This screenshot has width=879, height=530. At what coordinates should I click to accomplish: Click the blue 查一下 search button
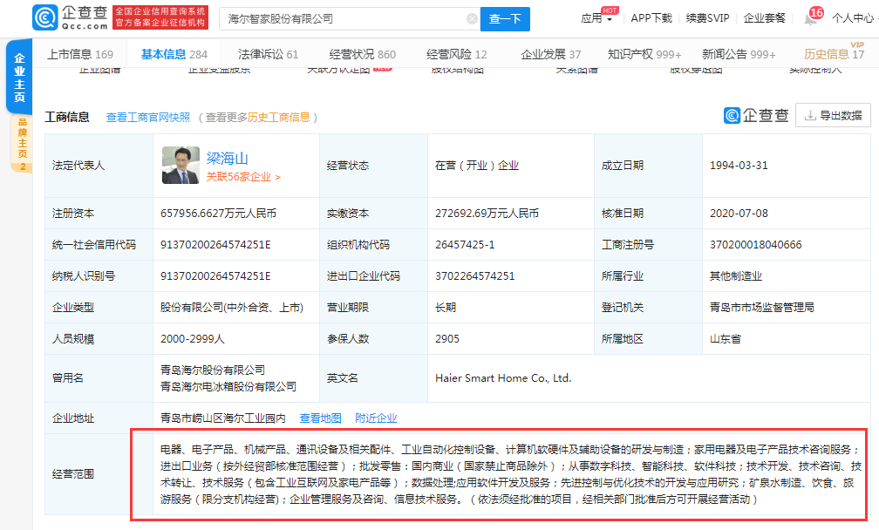505,17
